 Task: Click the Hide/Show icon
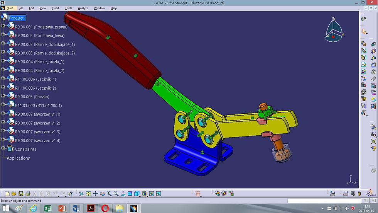coord(151,193)
